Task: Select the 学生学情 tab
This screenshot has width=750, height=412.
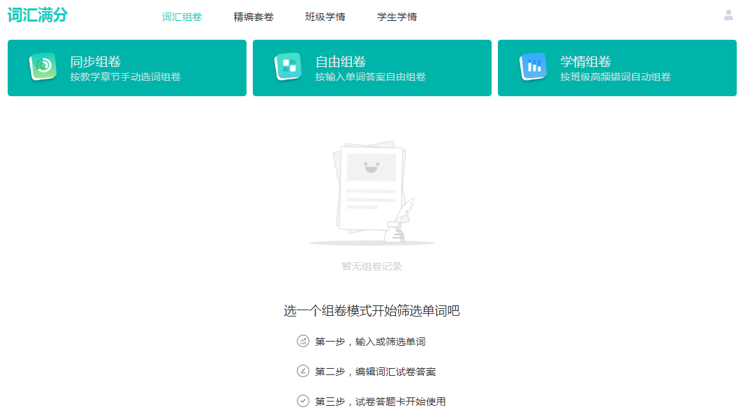Action: tap(397, 17)
